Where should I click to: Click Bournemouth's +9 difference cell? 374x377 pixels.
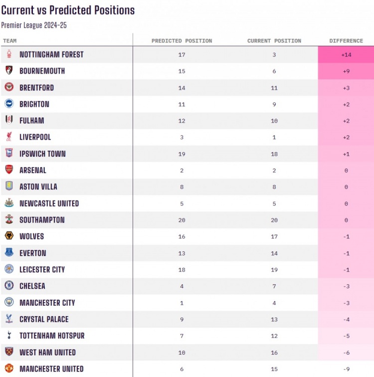point(346,71)
